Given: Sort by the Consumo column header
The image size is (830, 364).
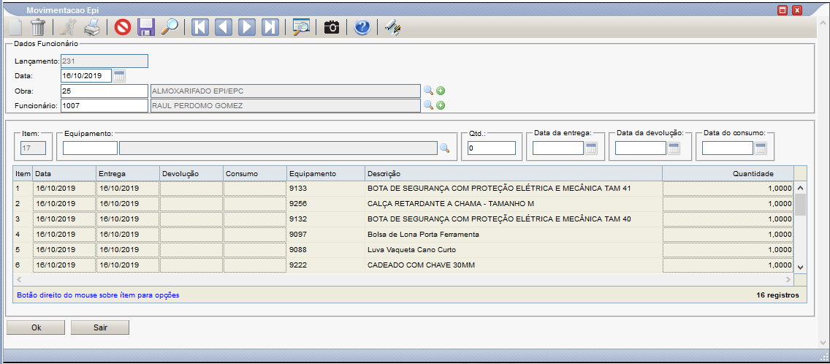Looking at the screenshot, I should tap(255, 173).
